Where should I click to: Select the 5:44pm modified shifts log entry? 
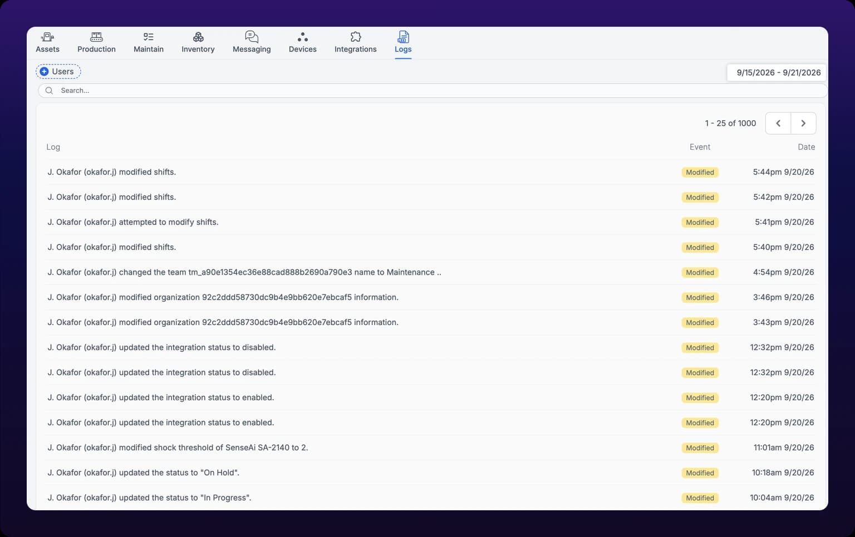click(x=431, y=172)
